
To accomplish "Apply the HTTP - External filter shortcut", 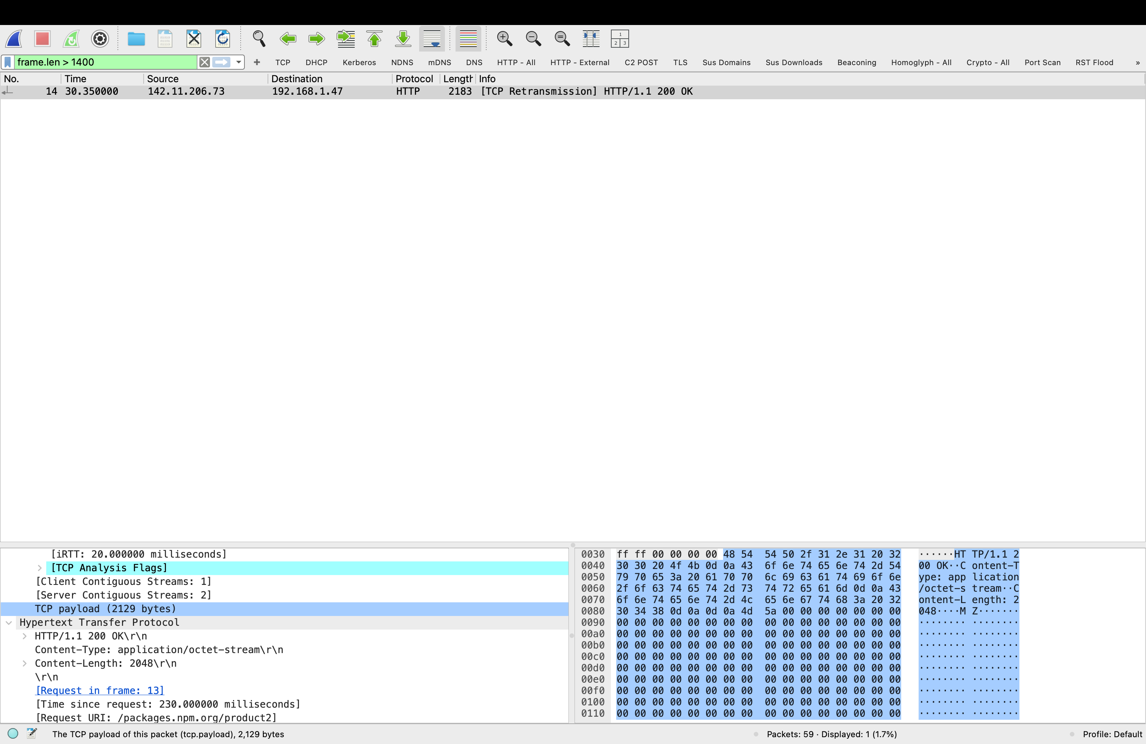I will [x=580, y=63].
